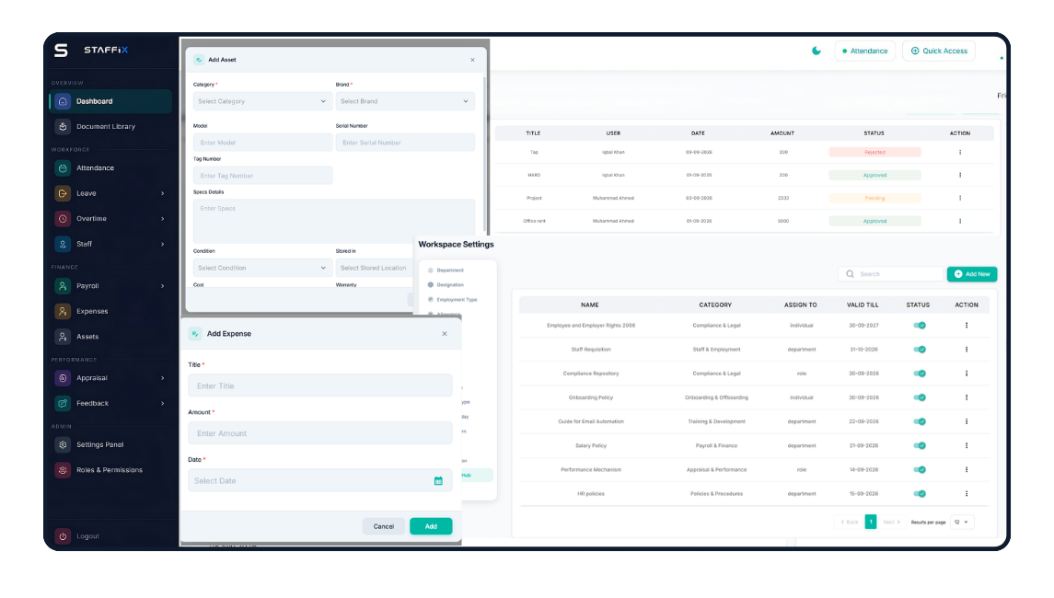Open Dashboard from the sidebar
This screenshot has width=1054, height=598.
110,101
